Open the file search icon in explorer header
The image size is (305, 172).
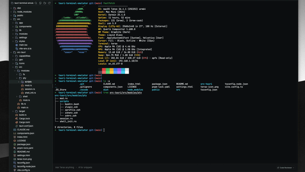36,3
